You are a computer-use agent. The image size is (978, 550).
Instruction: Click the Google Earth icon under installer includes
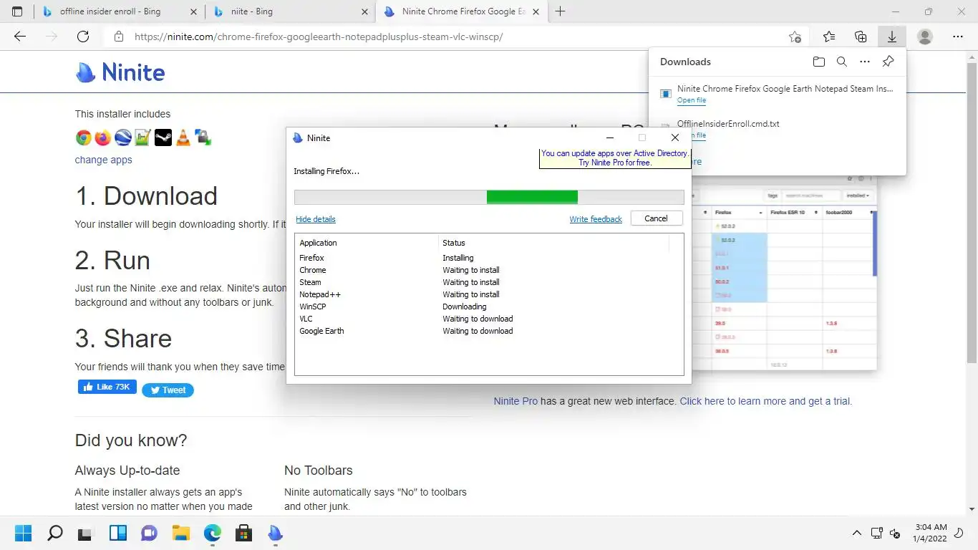click(x=123, y=137)
